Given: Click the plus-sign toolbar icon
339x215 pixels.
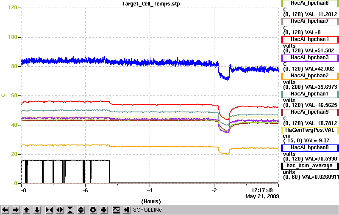Looking at the screenshot, I should (x=104, y=210).
